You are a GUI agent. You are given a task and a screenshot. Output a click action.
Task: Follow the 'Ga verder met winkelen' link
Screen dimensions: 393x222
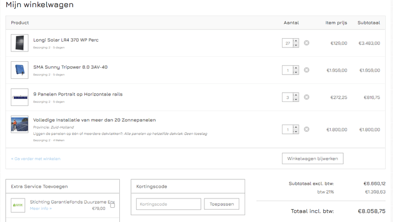click(x=36, y=159)
